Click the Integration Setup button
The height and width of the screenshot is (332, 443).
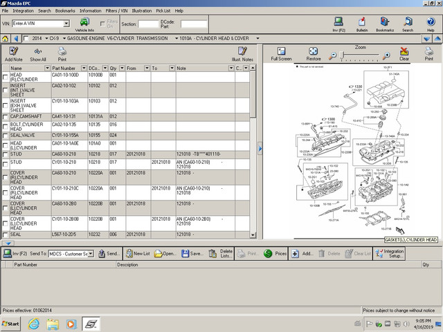pos(389,254)
